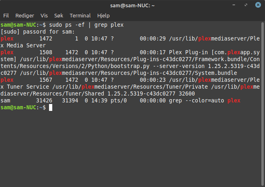Open the Hjelp menu
The width and height of the screenshot is (265, 187).
(x=103, y=16)
